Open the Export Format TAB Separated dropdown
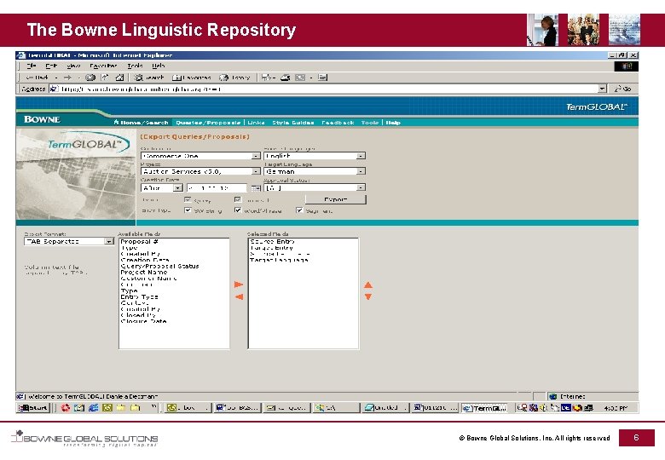 pyautogui.click(x=69, y=241)
